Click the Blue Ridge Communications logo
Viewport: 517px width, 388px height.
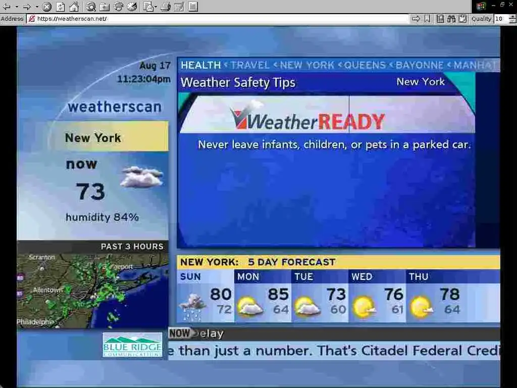click(x=133, y=345)
